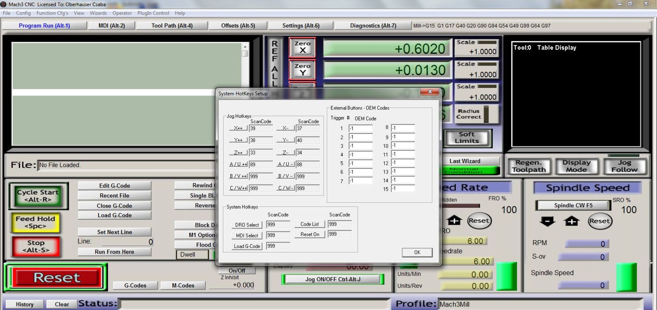Click the Trigger 1 OEM Code field
Image resolution: width=657 pixels, height=310 pixels.
pos(360,129)
